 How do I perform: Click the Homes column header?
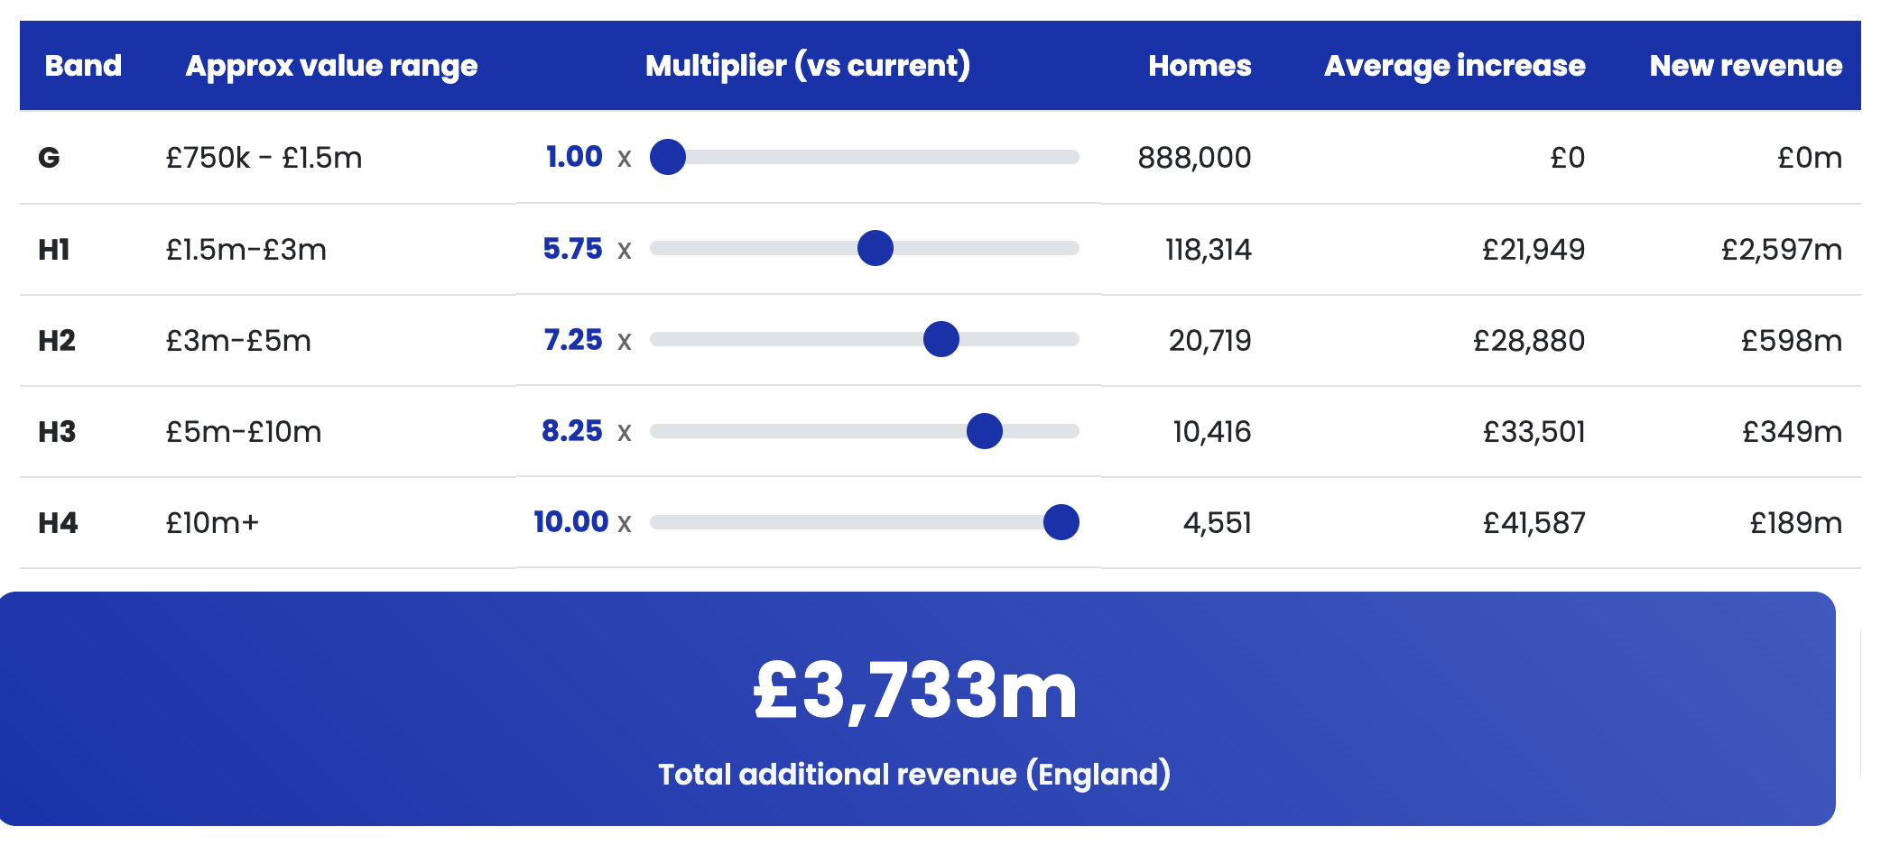pos(1199,66)
